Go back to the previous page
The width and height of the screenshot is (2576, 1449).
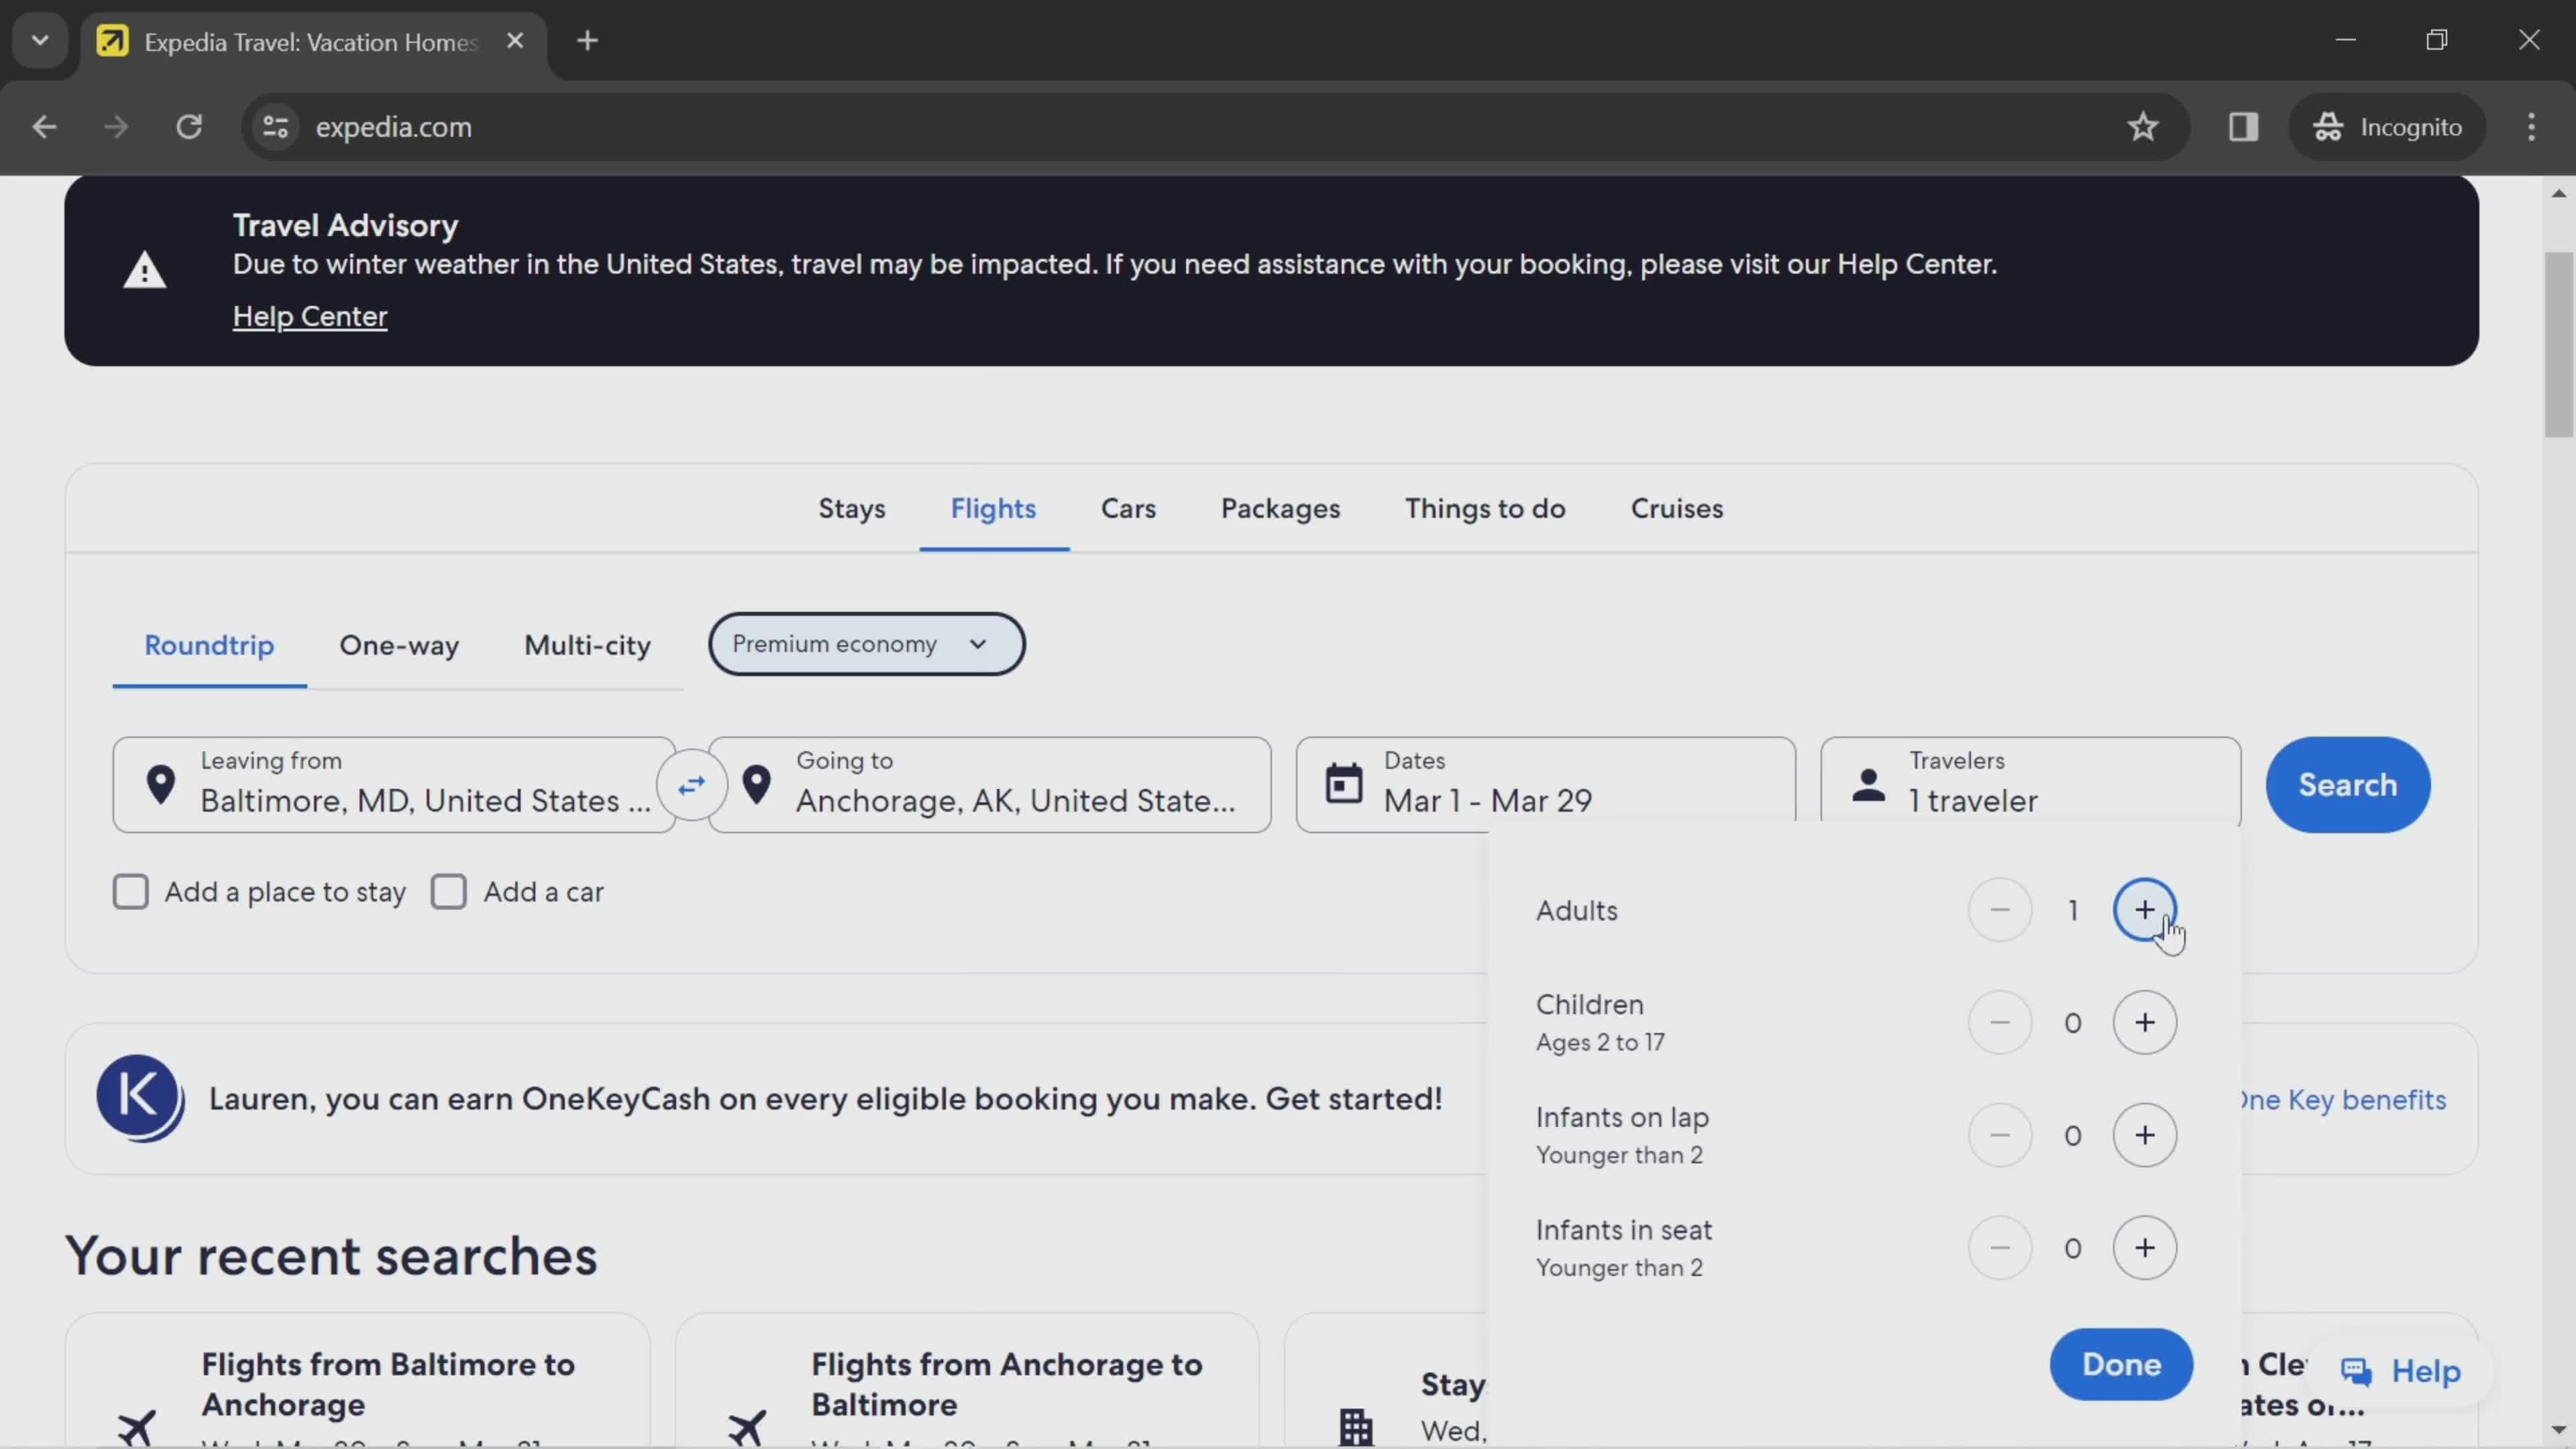click(44, 127)
